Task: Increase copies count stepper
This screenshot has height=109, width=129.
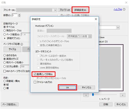Action: (x=19, y=14)
